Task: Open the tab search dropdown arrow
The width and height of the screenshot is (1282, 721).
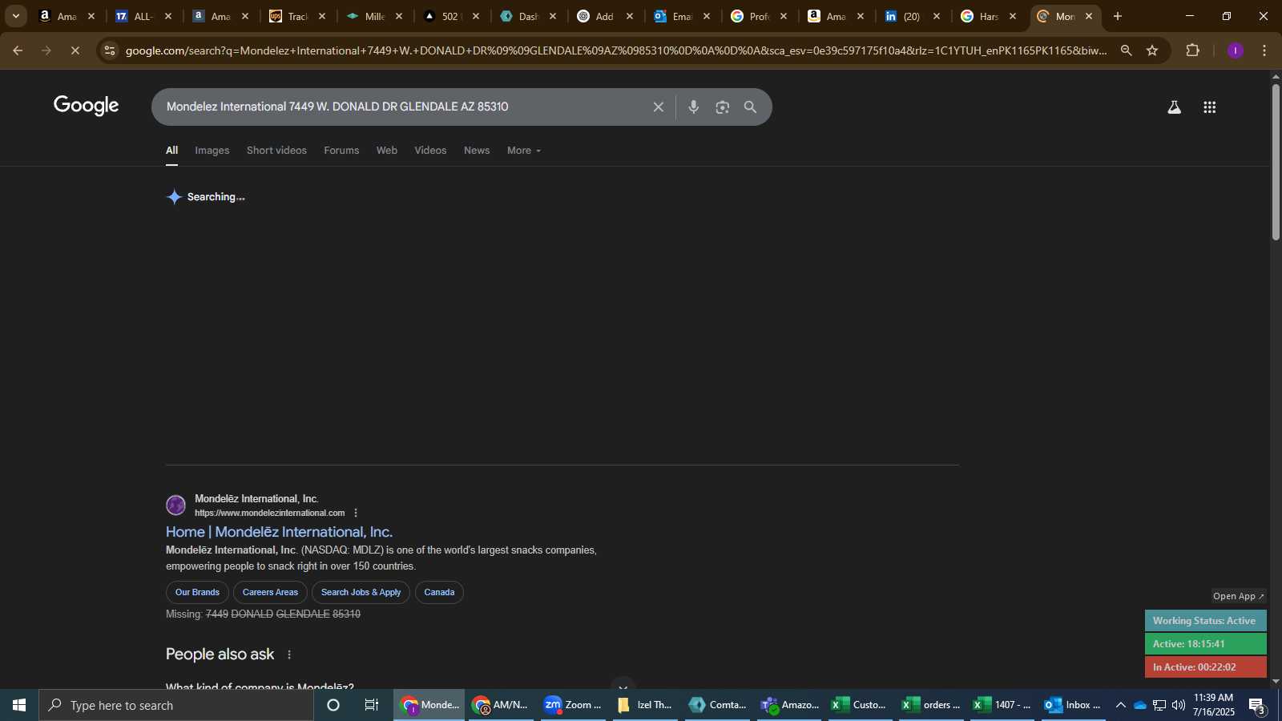Action: coord(15,16)
